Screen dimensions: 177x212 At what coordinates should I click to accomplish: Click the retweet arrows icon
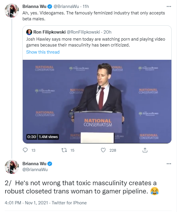64,150
